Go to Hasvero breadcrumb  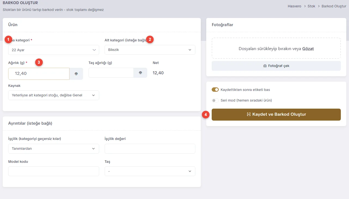coord(295,6)
